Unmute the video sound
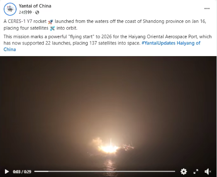This screenshot has width=217, height=177. tap(207, 172)
